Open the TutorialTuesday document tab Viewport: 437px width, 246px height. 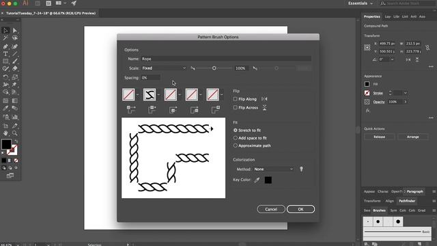(51, 13)
